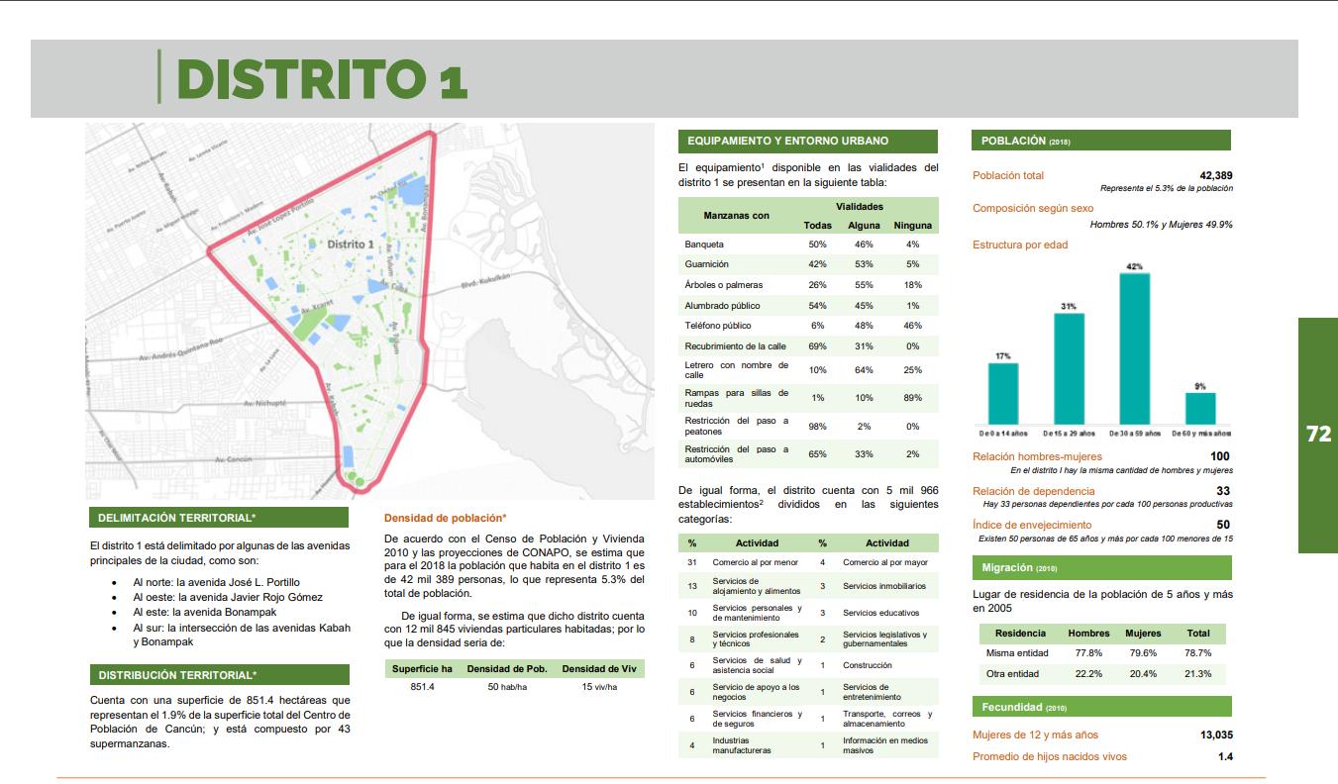
Task: Click the 15 viv/ha density value
Action: tap(599, 687)
